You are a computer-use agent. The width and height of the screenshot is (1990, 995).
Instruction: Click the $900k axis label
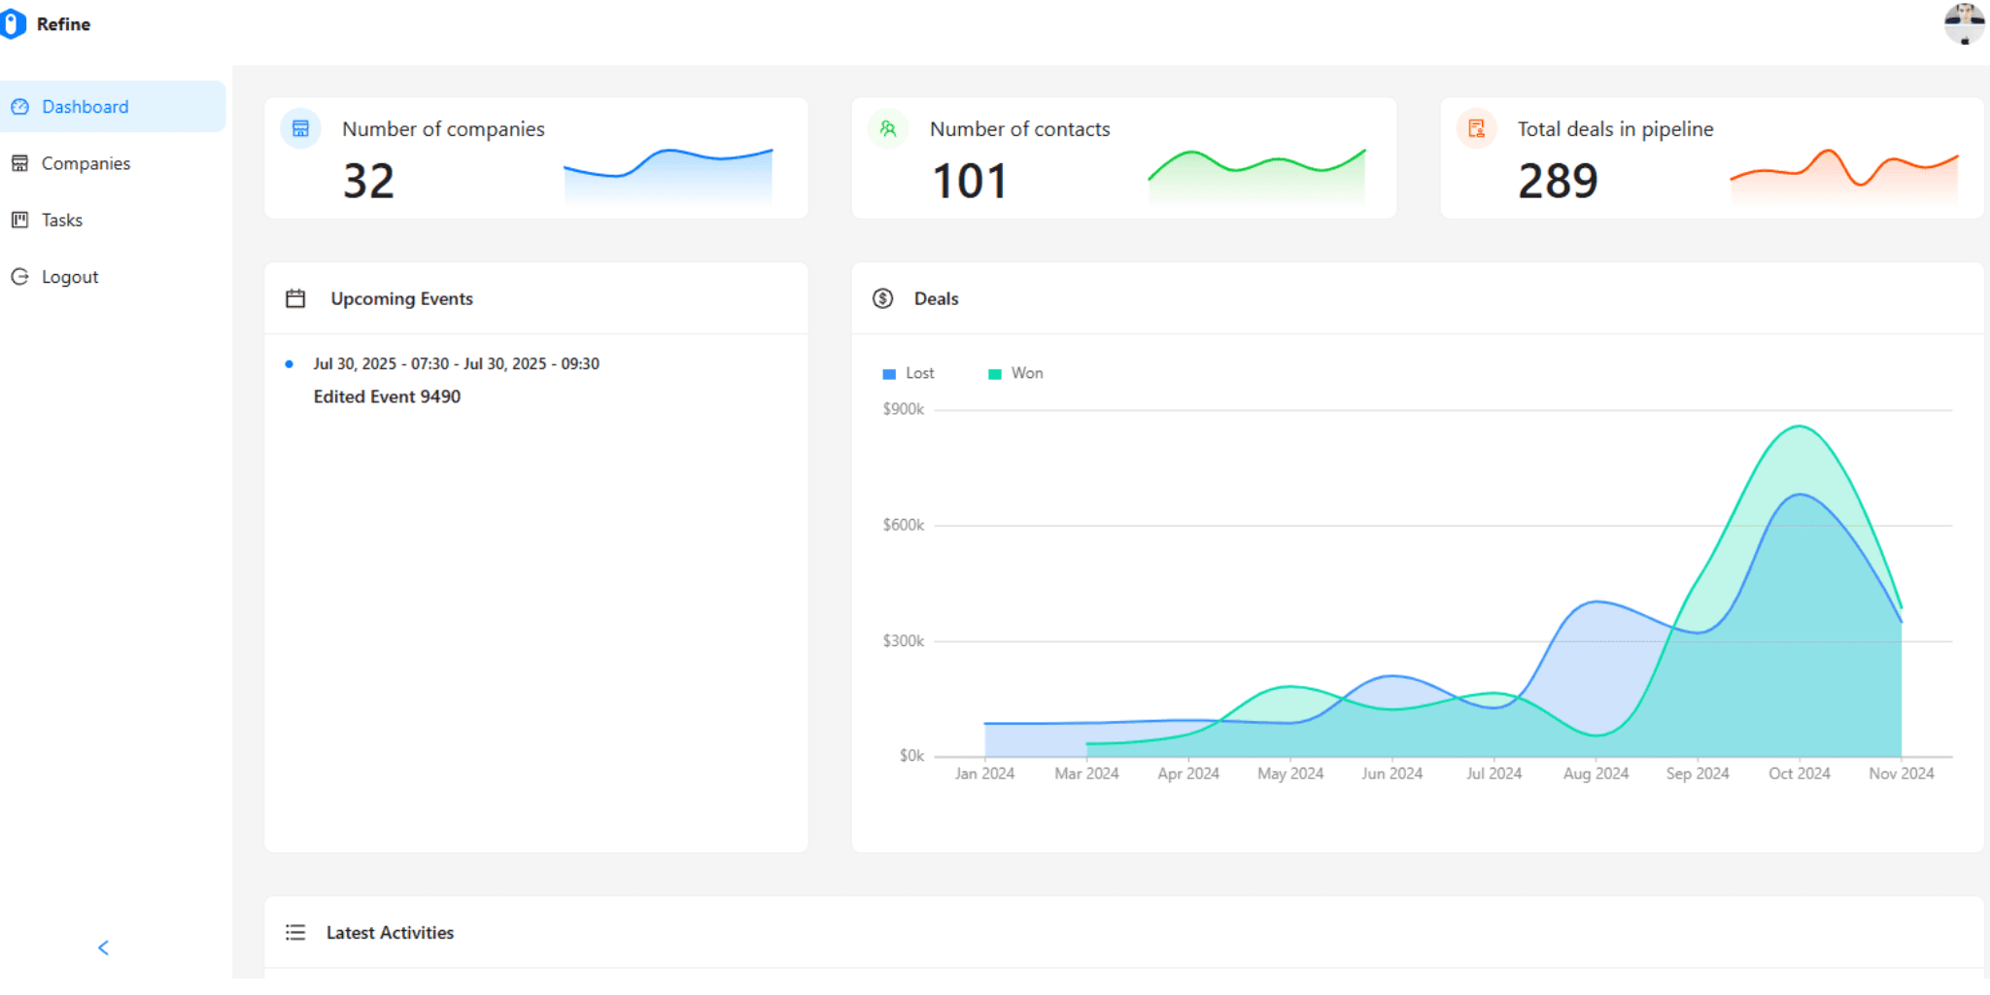tap(903, 409)
